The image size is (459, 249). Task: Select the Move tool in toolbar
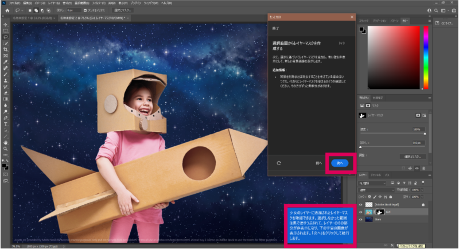[x=5, y=25]
